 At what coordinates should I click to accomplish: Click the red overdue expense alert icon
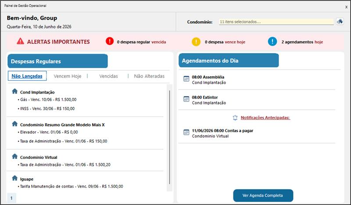pos(110,41)
